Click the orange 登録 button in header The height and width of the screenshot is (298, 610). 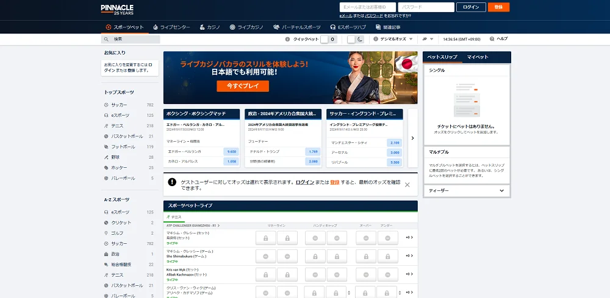click(498, 7)
